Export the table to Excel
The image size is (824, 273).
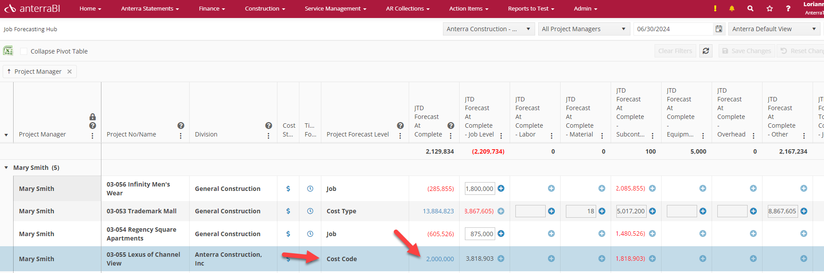pyautogui.click(x=8, y=51)
